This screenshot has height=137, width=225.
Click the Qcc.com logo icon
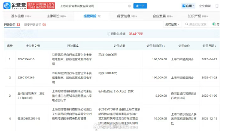7,6
